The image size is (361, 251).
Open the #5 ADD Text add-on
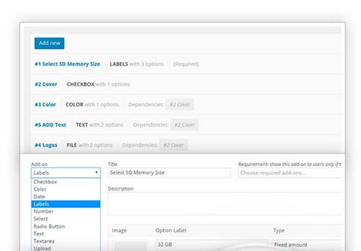pyautogui.click(x=51, y=125)
